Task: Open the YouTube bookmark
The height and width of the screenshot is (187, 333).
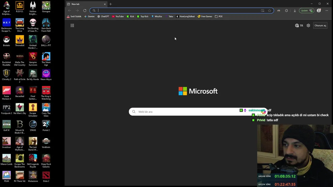Action: coord(118,16)
